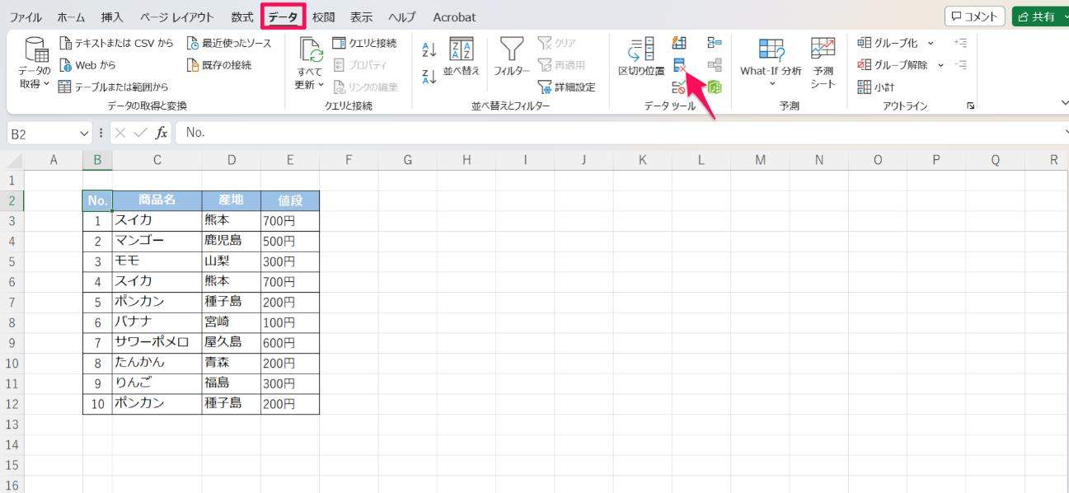
Task: Switch to the Home (ホーム) tab
Action: tap(71, 16)
